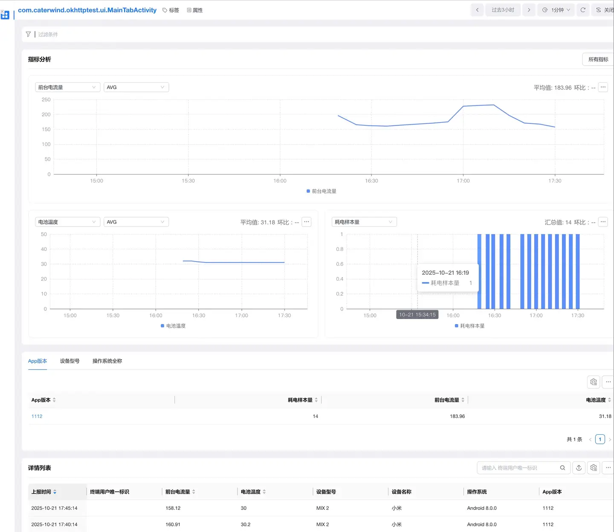The height and width of the screenshot is (532, 614).
Task: Open column settings gear for App版本 table
Action: (x=594, y=382)
